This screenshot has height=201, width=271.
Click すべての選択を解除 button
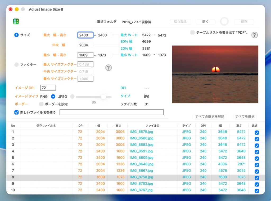210,116
